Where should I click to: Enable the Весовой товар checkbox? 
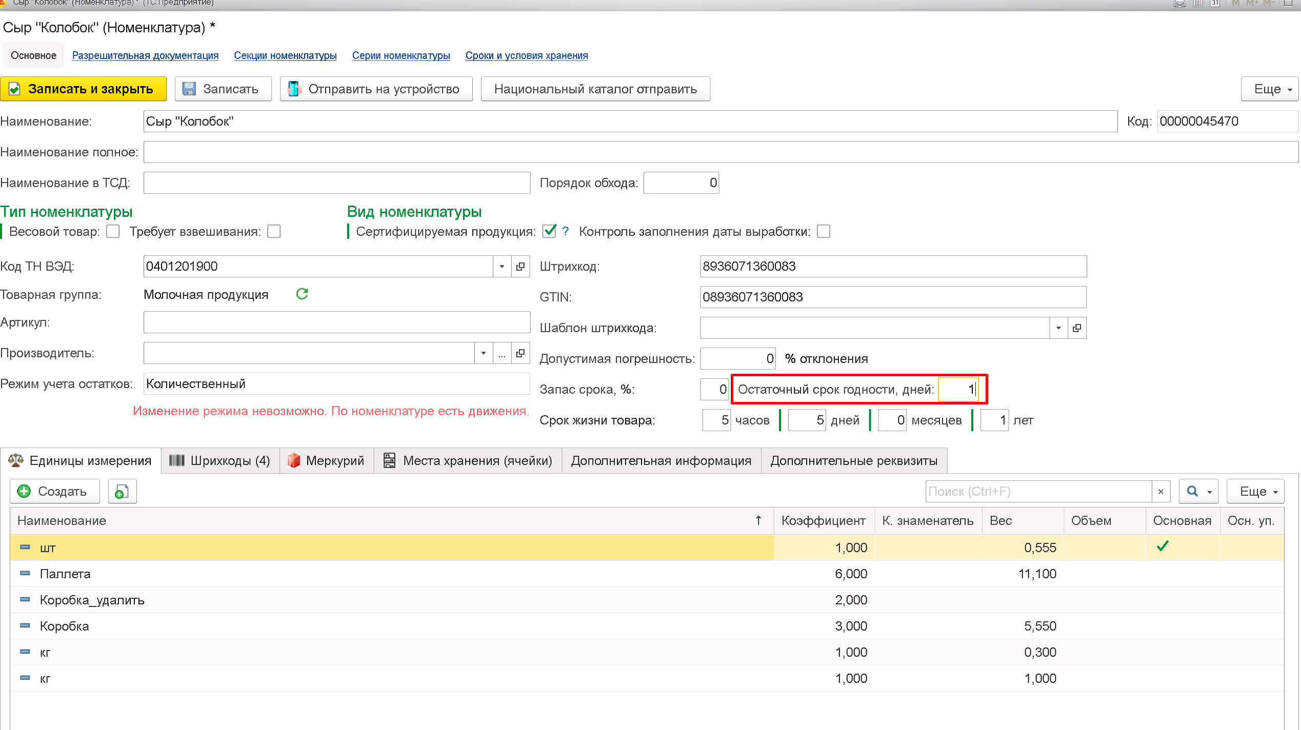click(x=113, y=232)
